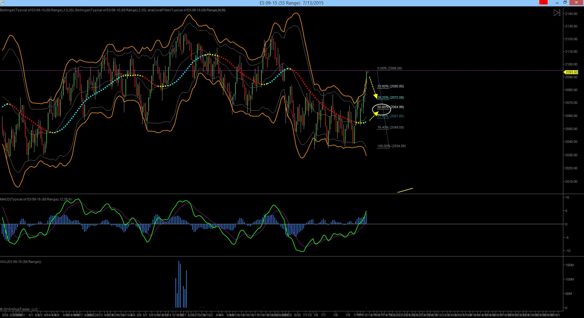Select the 100.00% (2034.89) Fibonacci level

pos(391,146)
